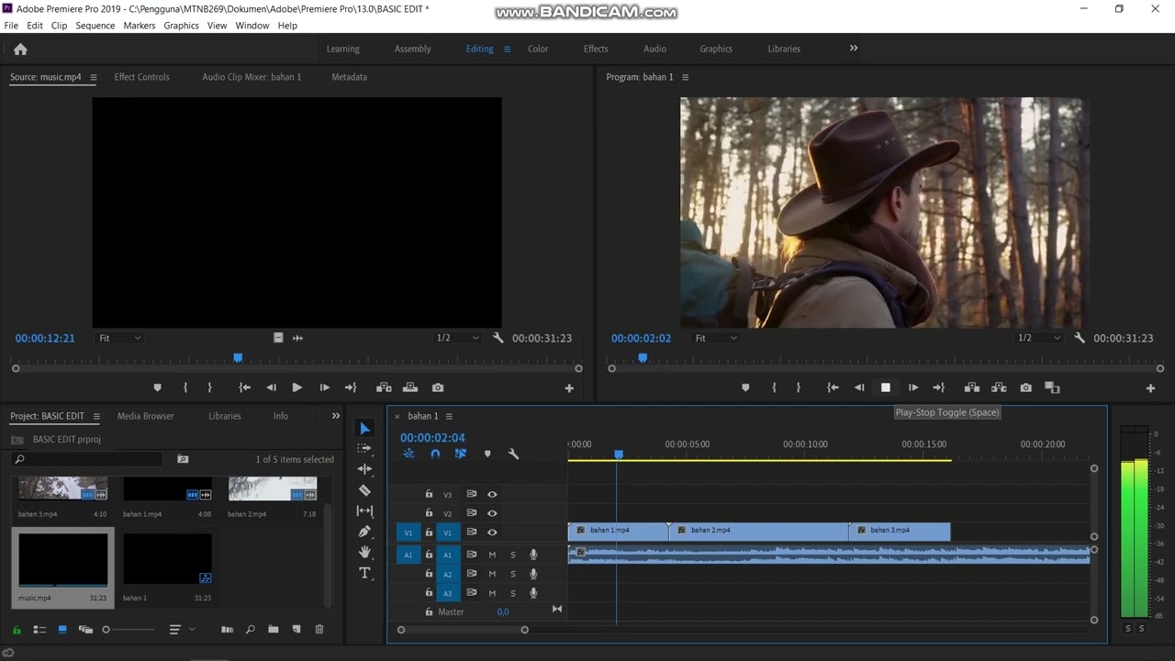This screenshot has width=1175, height=661.
Task: Select the Hand tool
Action: coord(364,552)
